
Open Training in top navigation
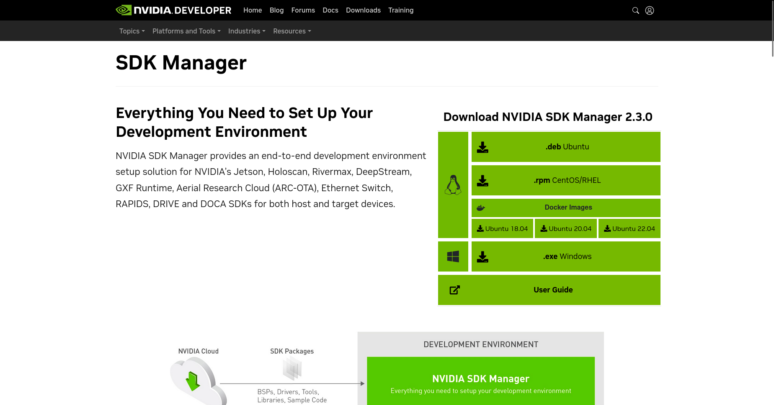pyautogui.click(x=401, y=10)
